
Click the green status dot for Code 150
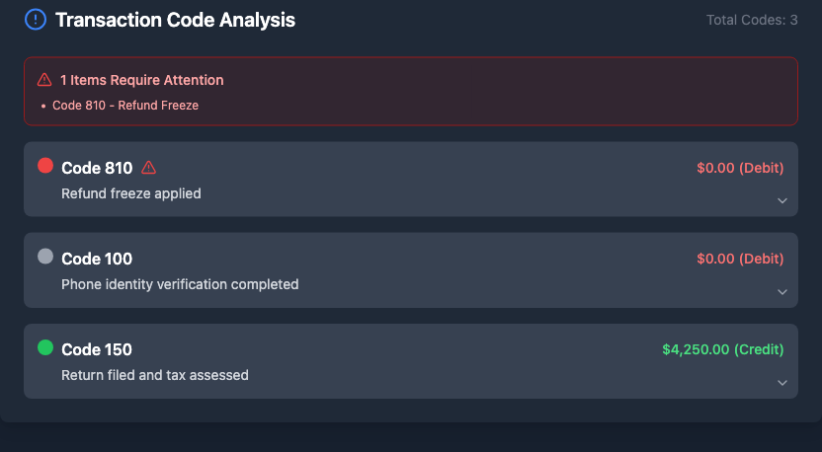click(x=45, y=347)
